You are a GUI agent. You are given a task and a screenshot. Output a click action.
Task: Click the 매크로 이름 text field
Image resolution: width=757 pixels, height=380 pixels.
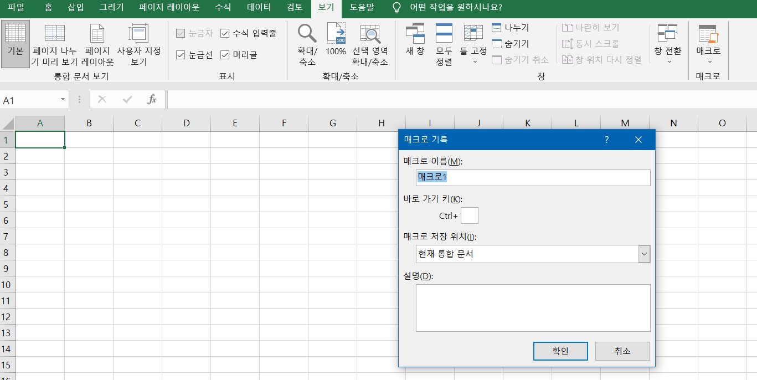[533, 178]
